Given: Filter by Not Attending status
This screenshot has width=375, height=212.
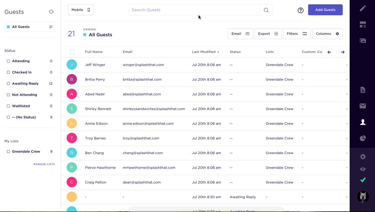Looking at the screenshot, I should pyautogui.click(x=30, y=95).
